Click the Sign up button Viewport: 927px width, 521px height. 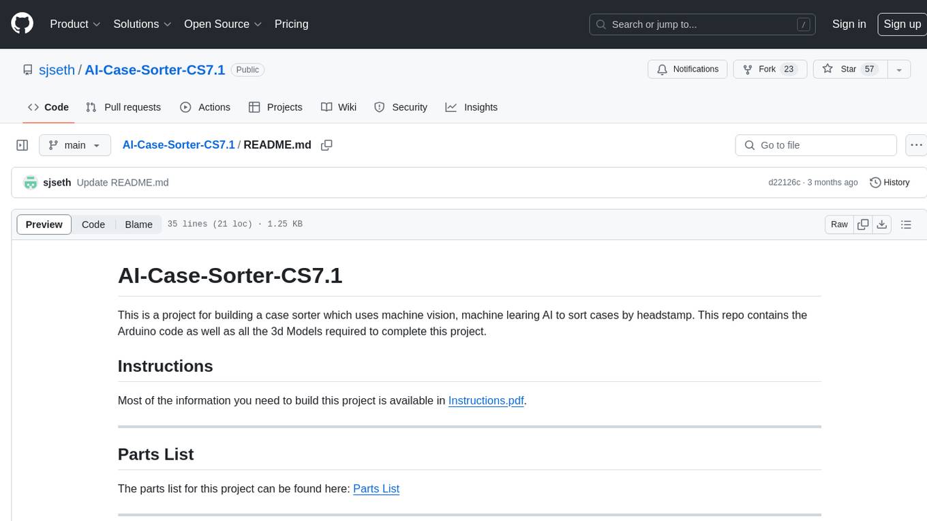(x=902, y=24)
